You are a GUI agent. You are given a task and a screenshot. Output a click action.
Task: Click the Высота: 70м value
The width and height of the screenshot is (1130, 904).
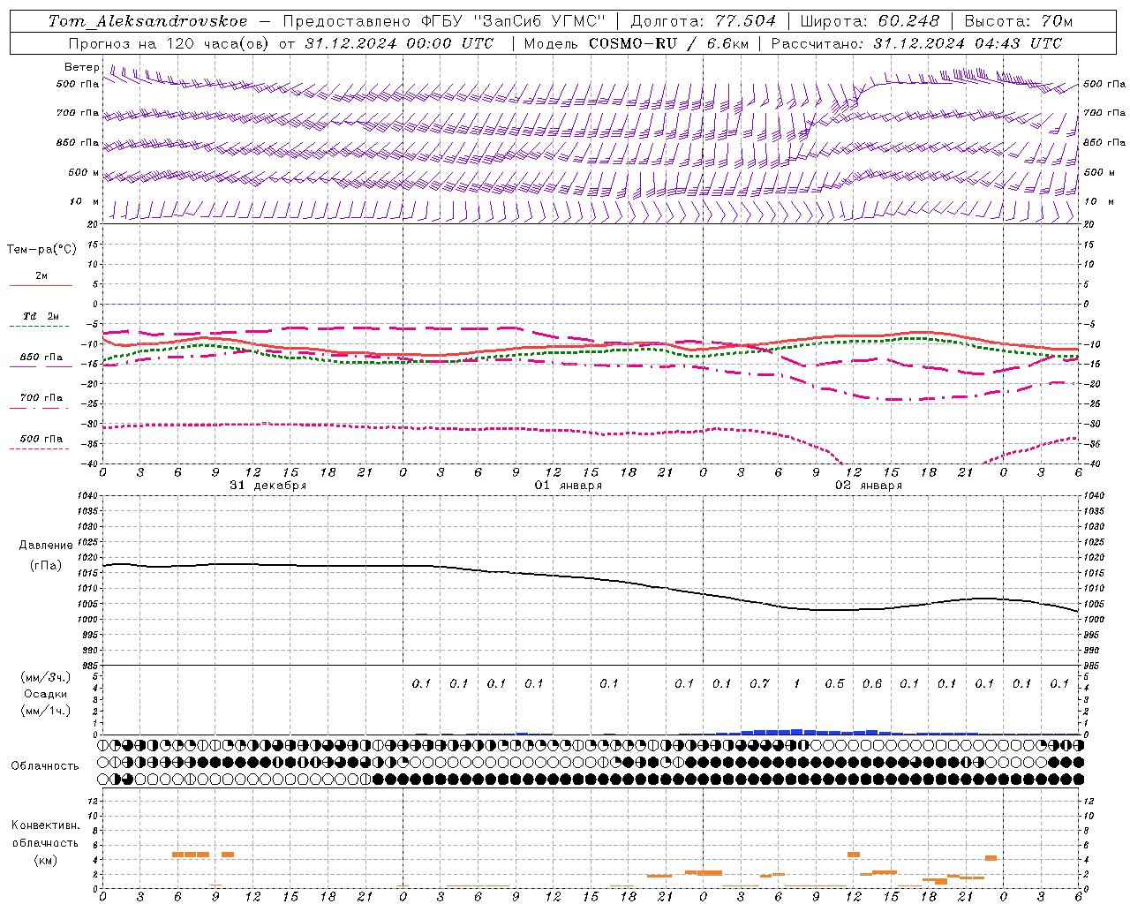(1019, 21)
